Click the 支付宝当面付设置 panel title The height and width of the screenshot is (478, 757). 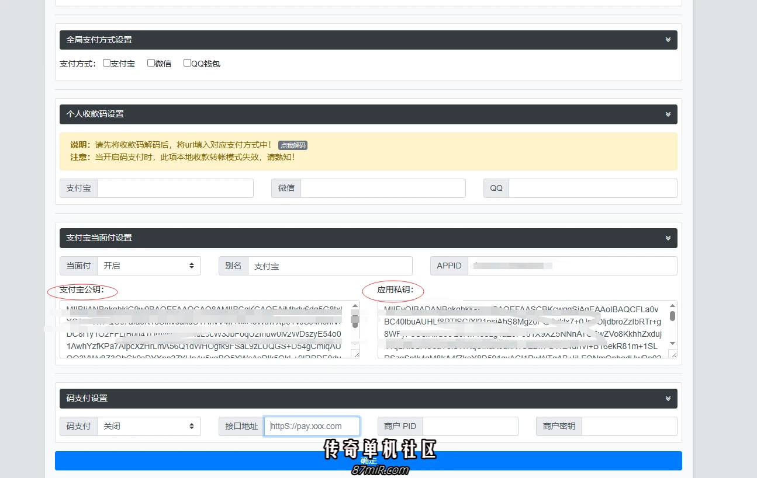tap(99, 238)
